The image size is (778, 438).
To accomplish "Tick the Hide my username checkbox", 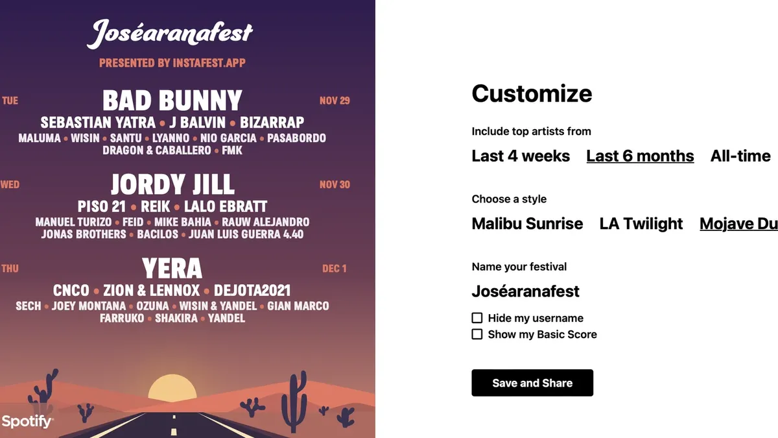I will [x=477, y=318].
